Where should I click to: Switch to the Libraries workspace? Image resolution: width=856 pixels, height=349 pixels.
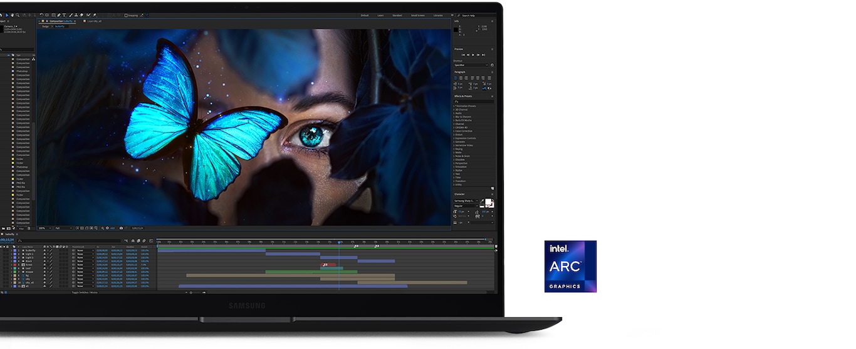(438, 15)
